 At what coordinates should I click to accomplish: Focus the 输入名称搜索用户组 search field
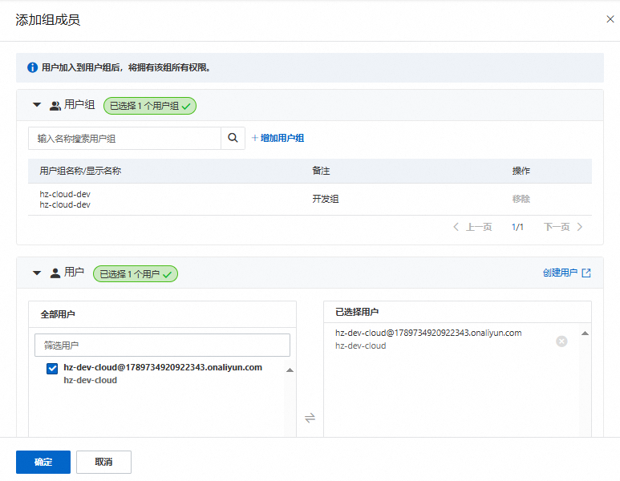point(124,139)
